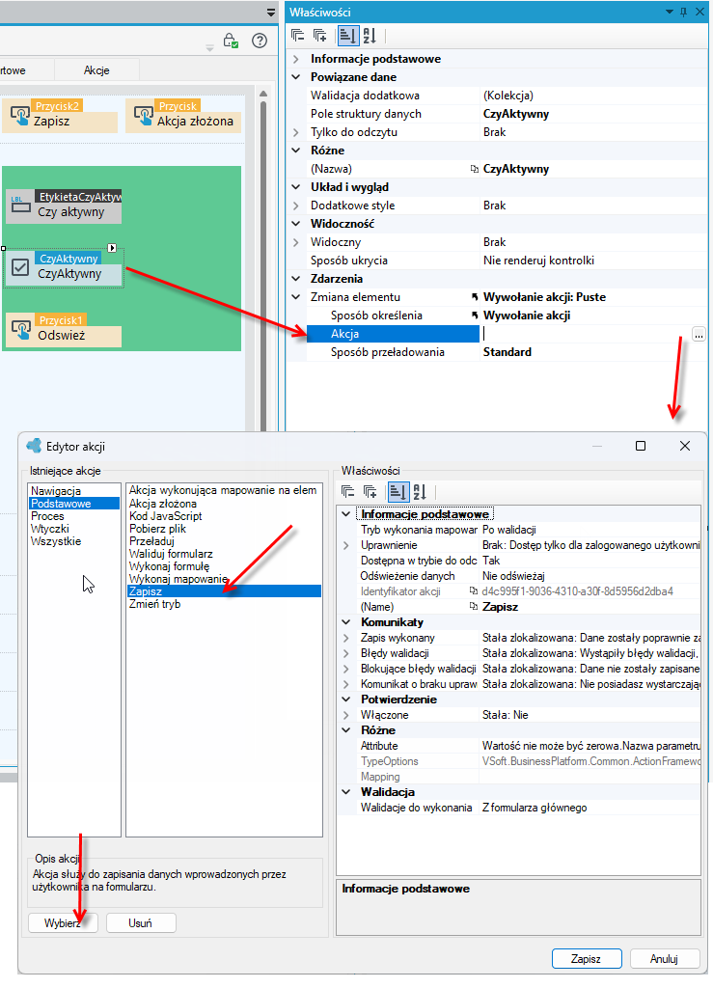Click the marker icon next to the (Name) Zapisz value
The height and width of the screenshot is (988, 713).
[x=474, y=607]
